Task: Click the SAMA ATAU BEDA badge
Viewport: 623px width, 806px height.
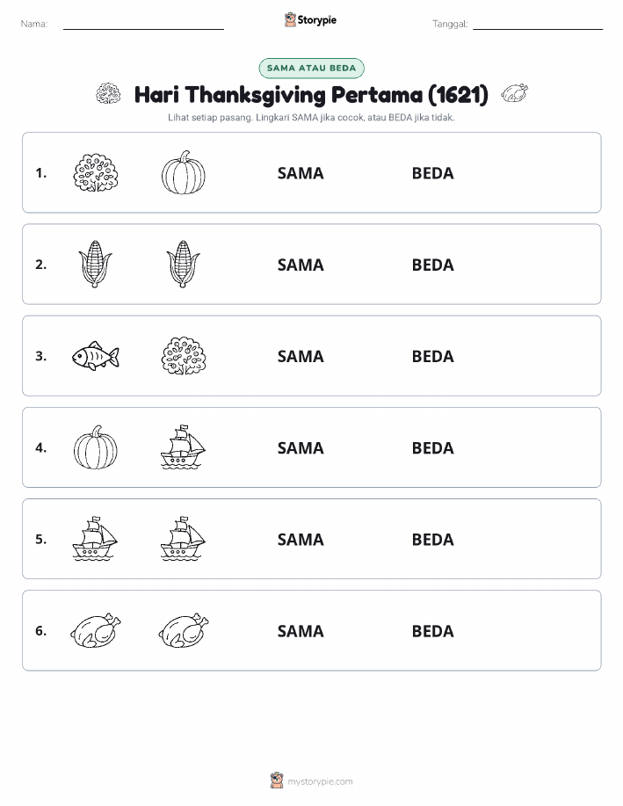Action: (311, 68)
